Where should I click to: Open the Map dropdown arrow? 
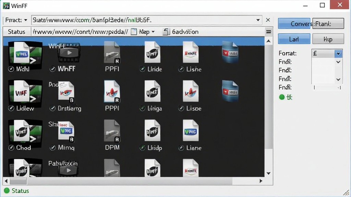pyautogui.click(x=153, y=32)
